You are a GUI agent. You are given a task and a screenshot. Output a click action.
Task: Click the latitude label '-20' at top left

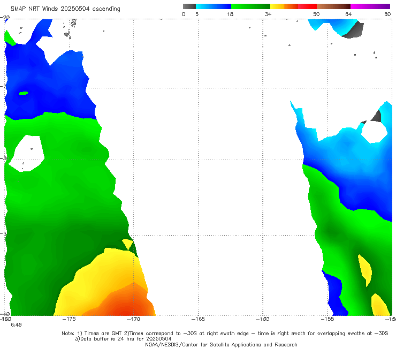click(5, 18)
